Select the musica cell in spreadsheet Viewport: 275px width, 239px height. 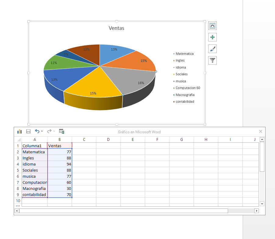(x=34, y=176)
